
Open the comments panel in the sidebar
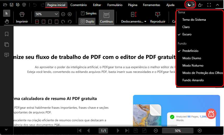(7, 55)
